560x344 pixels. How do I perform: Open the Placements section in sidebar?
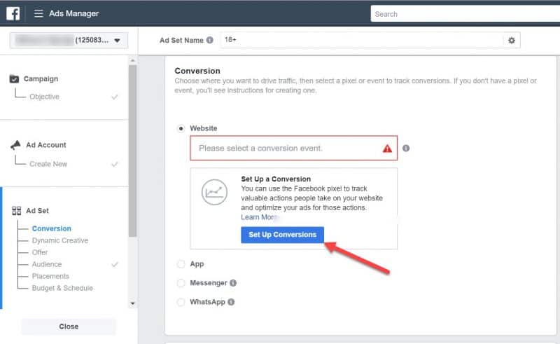click(x=50, y=276)
